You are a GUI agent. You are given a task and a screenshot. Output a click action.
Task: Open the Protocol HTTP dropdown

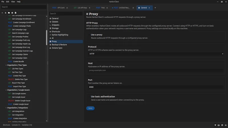(x=156, y=54)
